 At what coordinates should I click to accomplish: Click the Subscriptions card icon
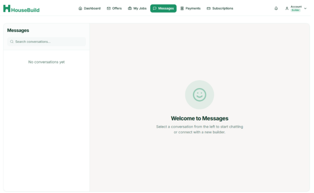209,8
